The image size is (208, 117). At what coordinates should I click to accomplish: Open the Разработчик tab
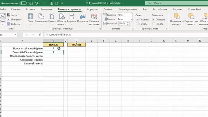click(160, 9)
